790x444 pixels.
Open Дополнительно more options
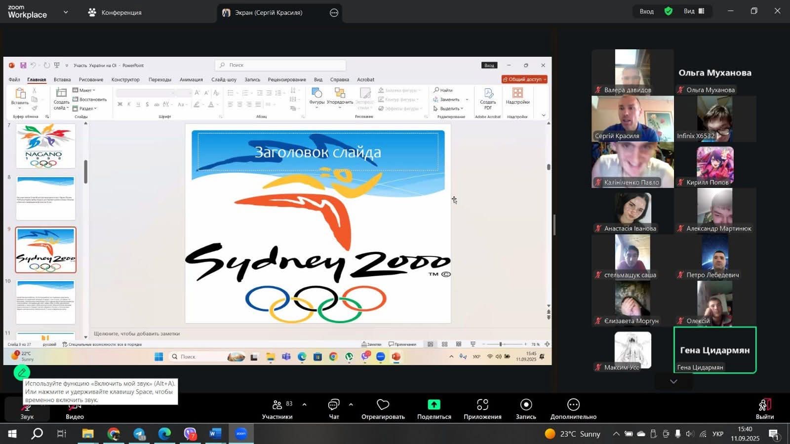[x=573, y=409]
